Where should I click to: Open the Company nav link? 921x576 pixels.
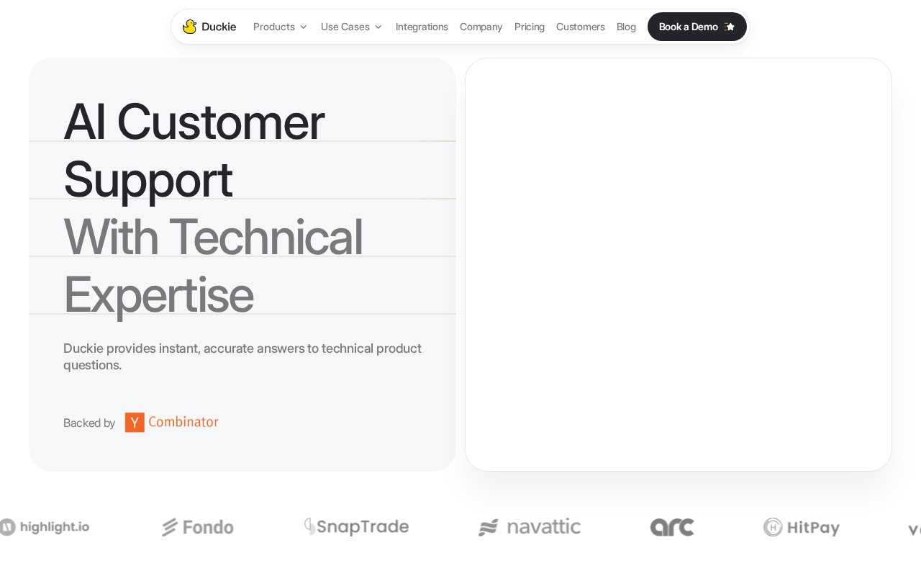pyautogui.click(x=481, y=27)
